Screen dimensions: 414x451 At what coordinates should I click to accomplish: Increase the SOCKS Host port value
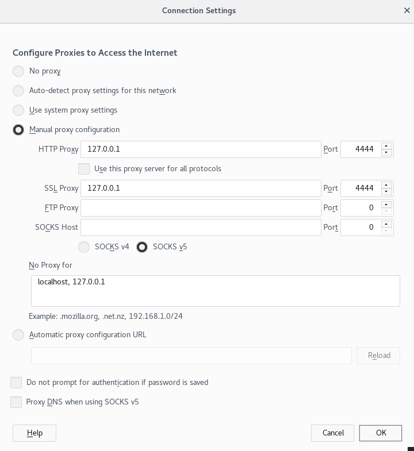click(x=386, y=224)
